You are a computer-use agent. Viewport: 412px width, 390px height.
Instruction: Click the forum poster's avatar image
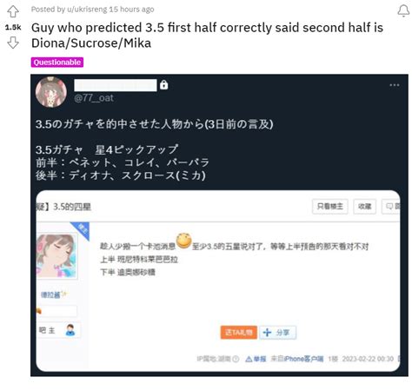[56, 256]
